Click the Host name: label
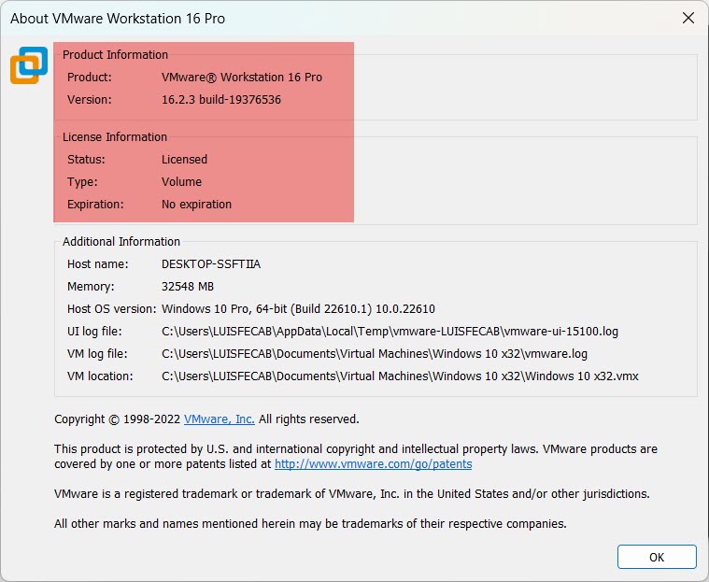 click(98, 264)
